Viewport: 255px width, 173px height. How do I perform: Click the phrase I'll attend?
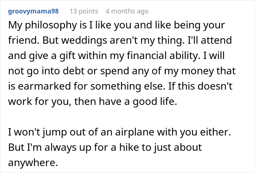click(x=209, y=40)
